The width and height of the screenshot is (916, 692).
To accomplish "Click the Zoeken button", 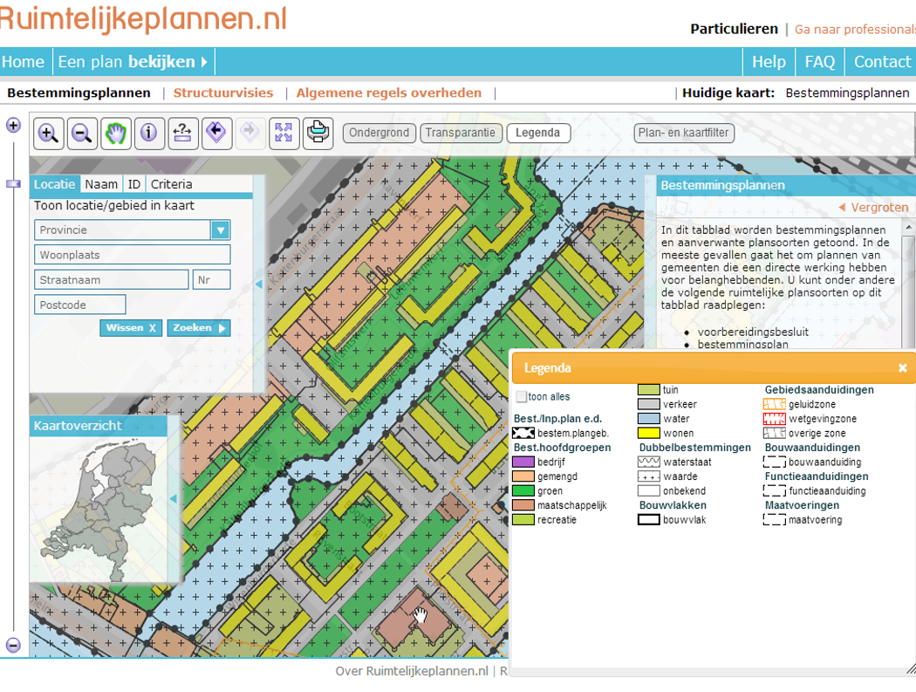I will tap(199, 328).
